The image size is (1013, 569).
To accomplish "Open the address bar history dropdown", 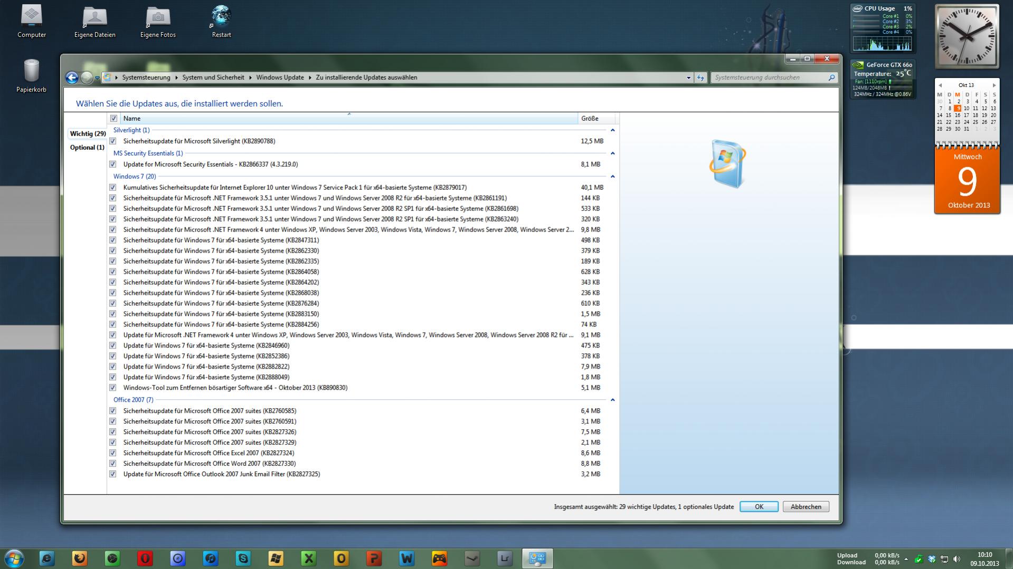I will coord(688,78).
